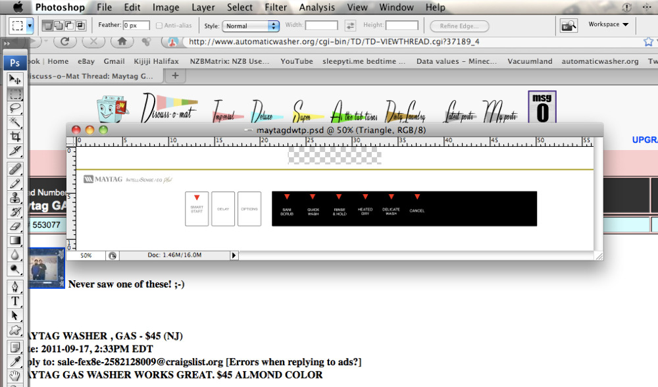Open Gmail bookmark in browser
The image size is (658, 387).
coord(114,61)
